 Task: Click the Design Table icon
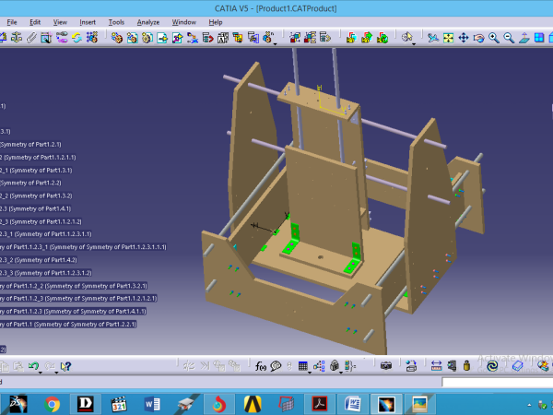tap(302, 366)
